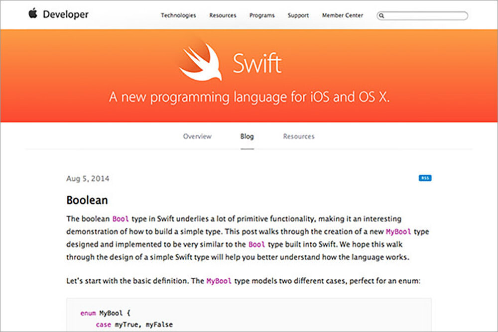Focus the search input field

click(x=426, y=16)
